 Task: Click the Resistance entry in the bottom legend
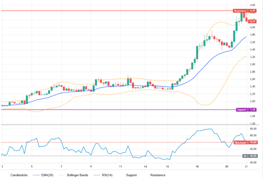click(x=158, y=175)
